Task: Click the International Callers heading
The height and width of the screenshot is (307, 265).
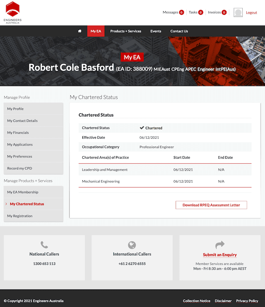Action: tap(132, 254)
